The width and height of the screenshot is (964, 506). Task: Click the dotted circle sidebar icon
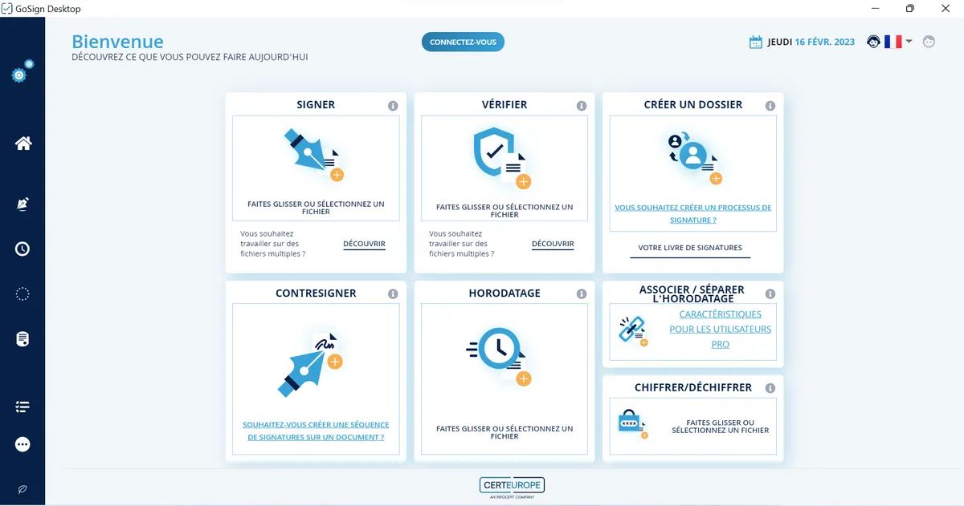pyautogui.click(x=22, y=294)
